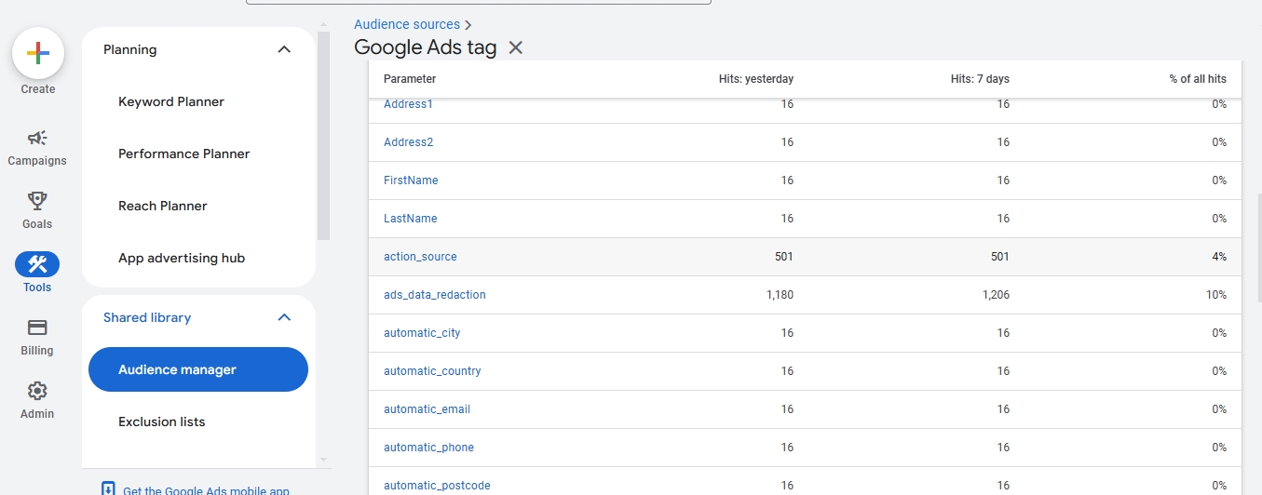Image resolution: width=1262 pixels, height=495 pixels.
Task: Collapse the Planning section
Action: pyautogui.click(x=285, y=49)
